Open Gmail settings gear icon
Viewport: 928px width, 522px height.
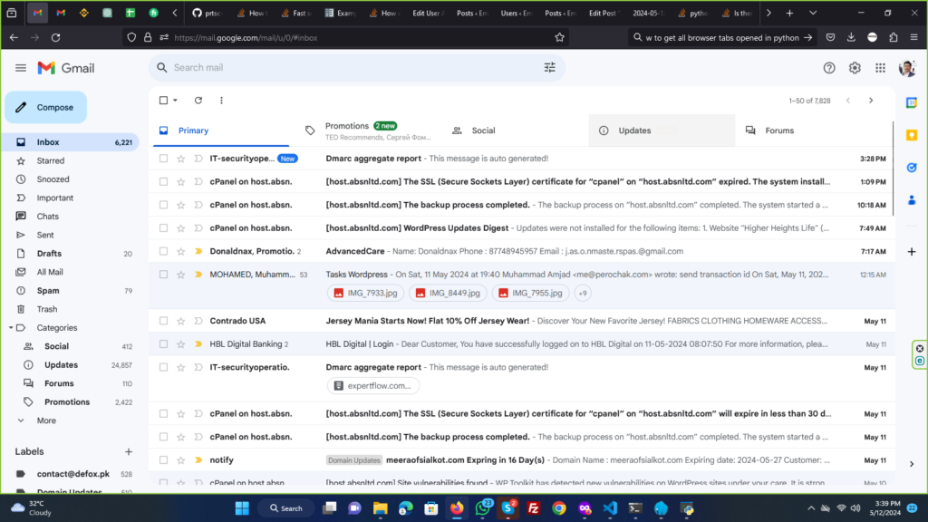coord(855,68)
